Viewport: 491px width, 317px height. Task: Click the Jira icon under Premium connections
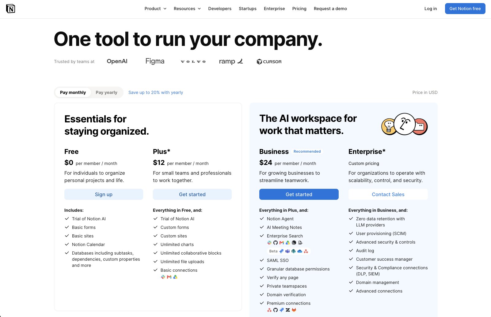[282, 310]
